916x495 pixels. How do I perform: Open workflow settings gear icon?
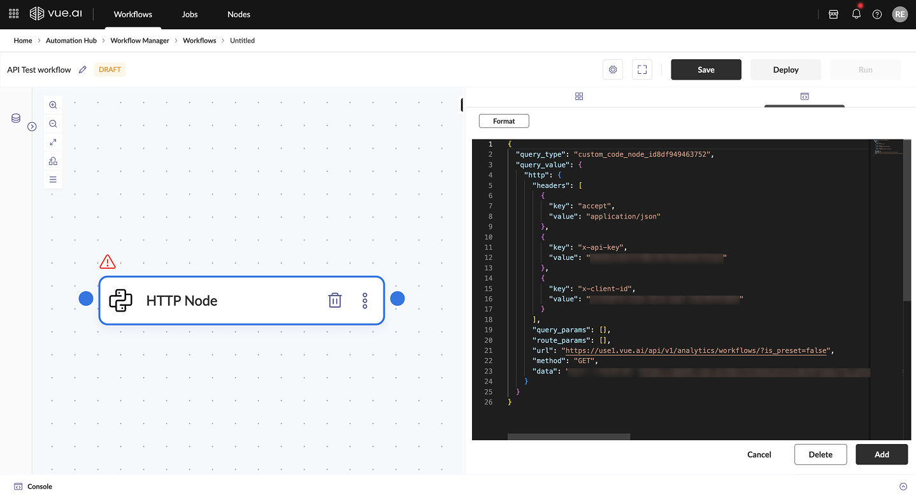(613, 69)
